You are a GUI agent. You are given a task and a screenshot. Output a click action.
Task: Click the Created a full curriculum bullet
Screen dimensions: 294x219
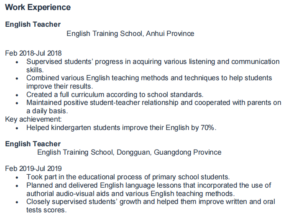pos(115,94)
